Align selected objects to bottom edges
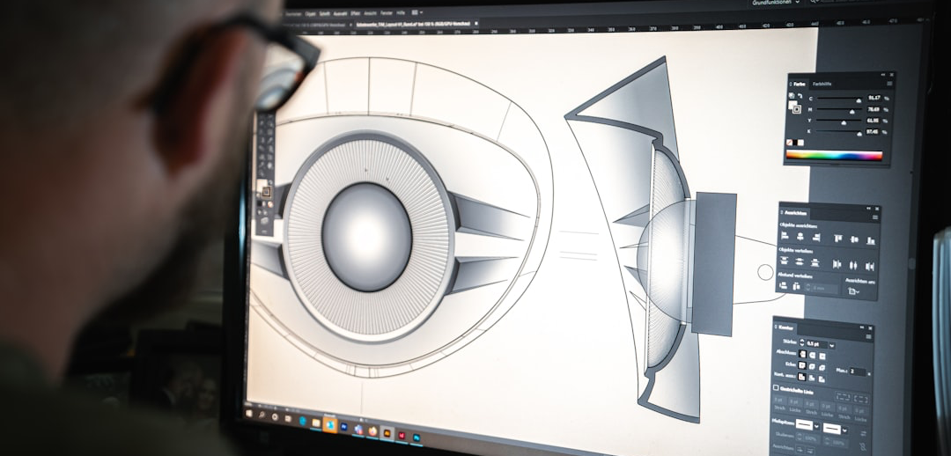Viewport: 951px width, 456px height. click(x=871, y=240)
